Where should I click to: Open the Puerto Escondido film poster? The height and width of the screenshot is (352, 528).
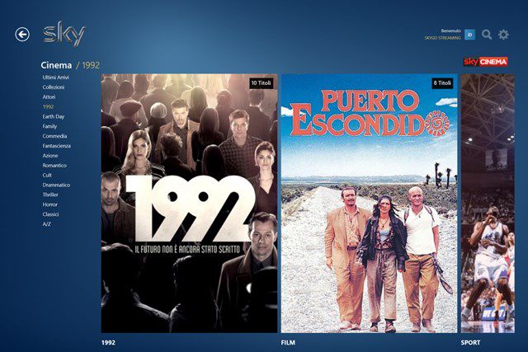[369, 204]
